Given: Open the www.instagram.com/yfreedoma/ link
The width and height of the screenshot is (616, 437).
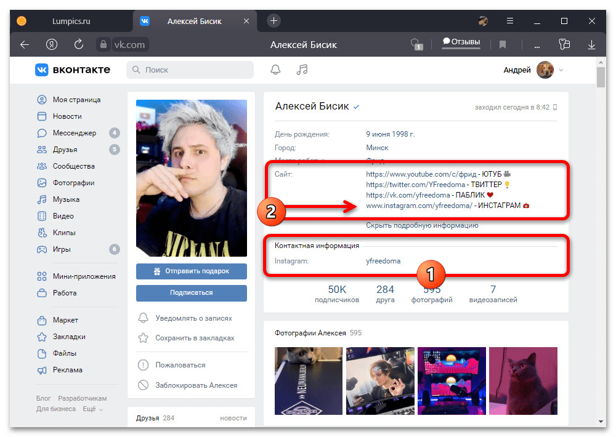Looking at the screenshot, I should (x=419, y=206).
